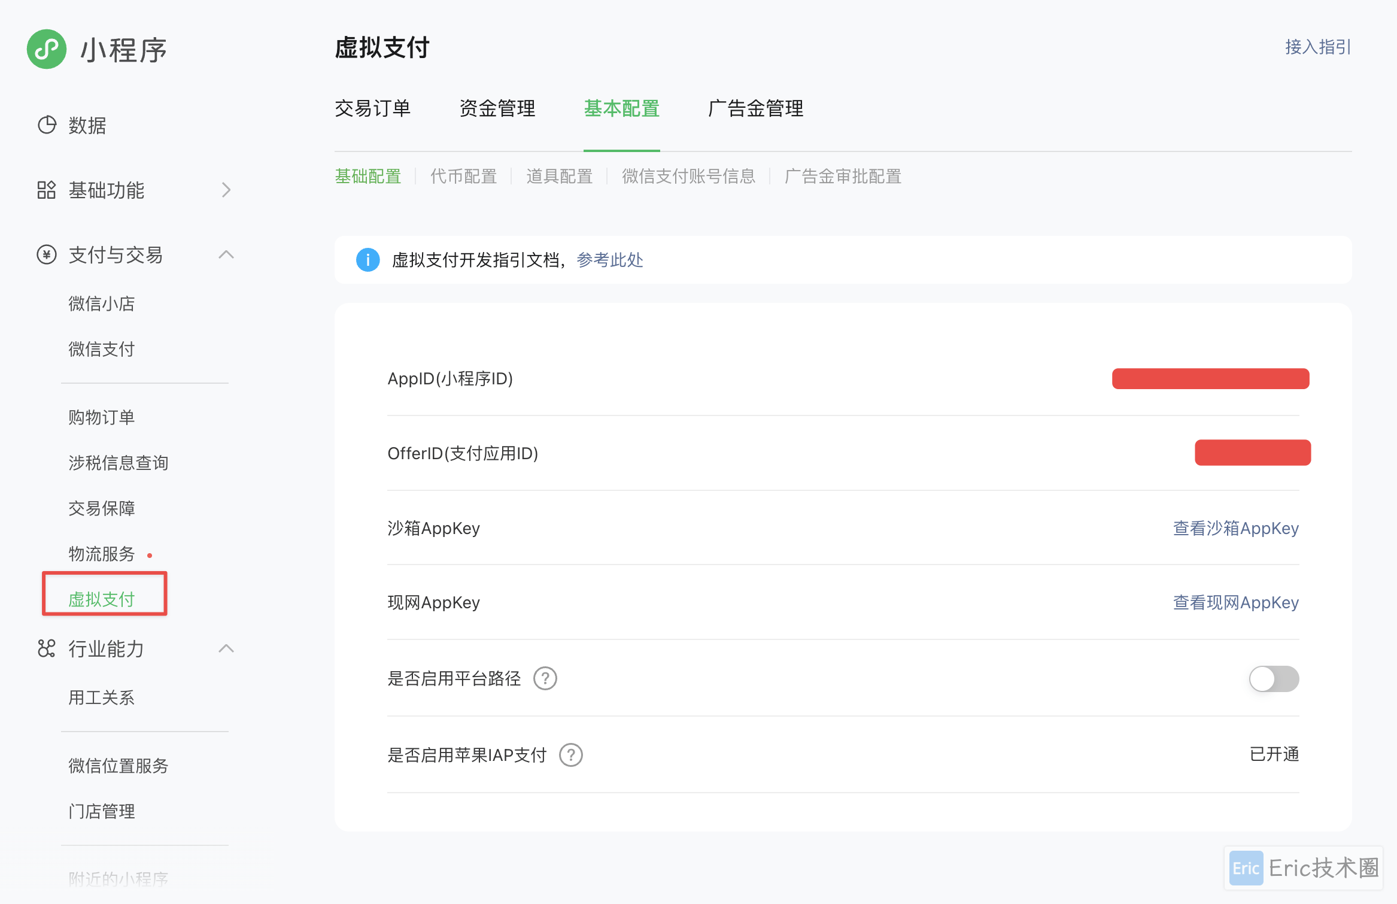The image size is (1397, 904).
Task: Open 用工关系 in the sidebar
Action: [x=102, y=697]
